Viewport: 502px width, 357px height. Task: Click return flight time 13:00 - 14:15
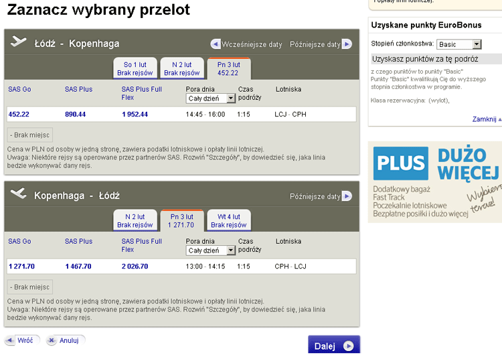tap(205, 267)
